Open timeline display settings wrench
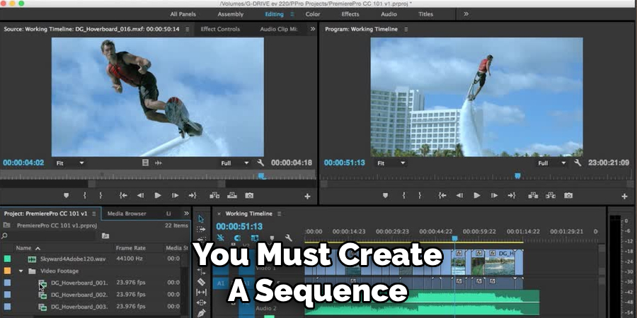637x318 pixels. pyautogui.click(x=289, y=238)
